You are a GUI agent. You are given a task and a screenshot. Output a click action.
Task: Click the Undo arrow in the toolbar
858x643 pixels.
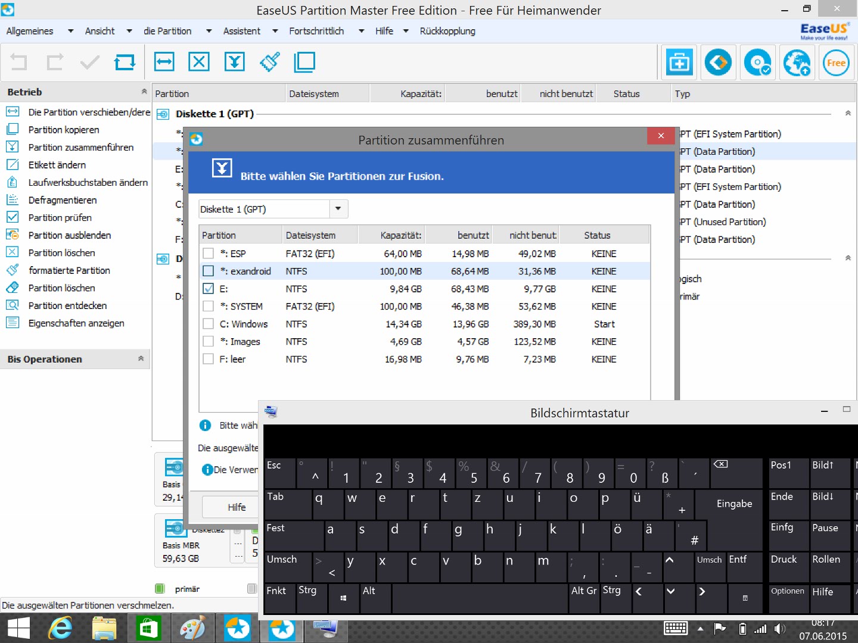pyautogui.click(x=18, y=62)
